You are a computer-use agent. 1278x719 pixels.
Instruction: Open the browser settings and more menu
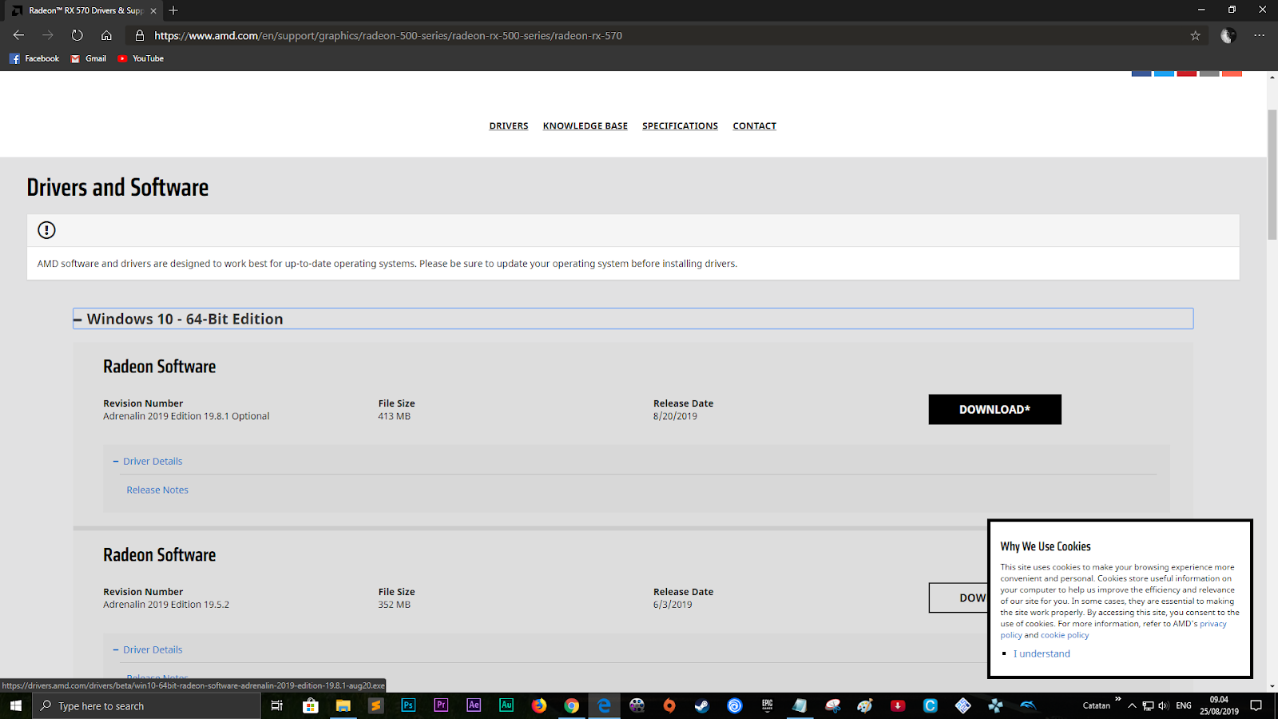coord(1260,35)
